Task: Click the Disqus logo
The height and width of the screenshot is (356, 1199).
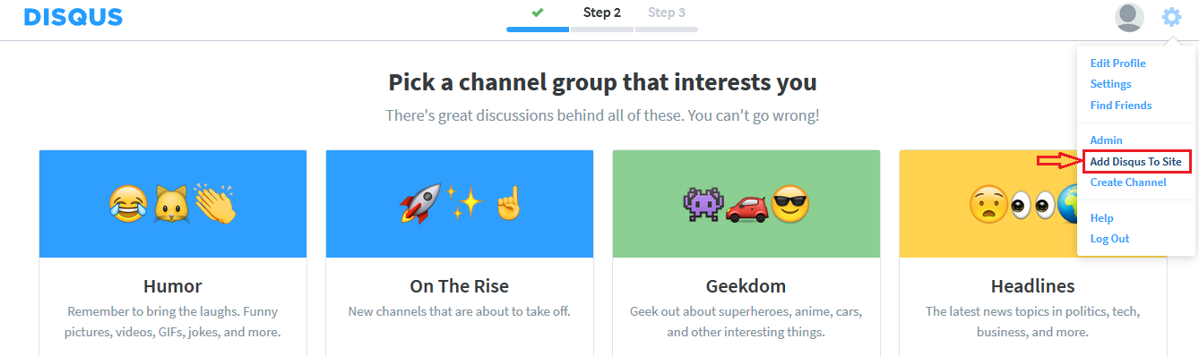Action: point(73,17)
